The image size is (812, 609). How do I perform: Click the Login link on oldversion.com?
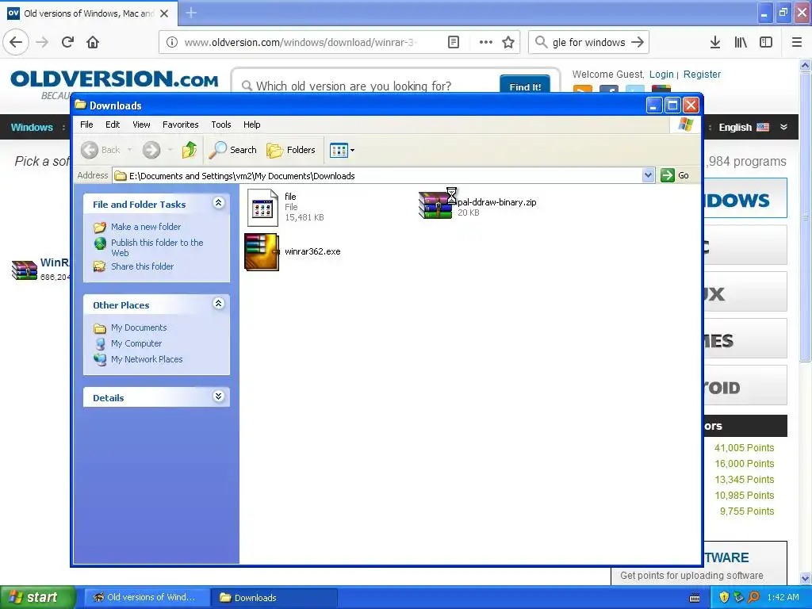tap(661, 74)
